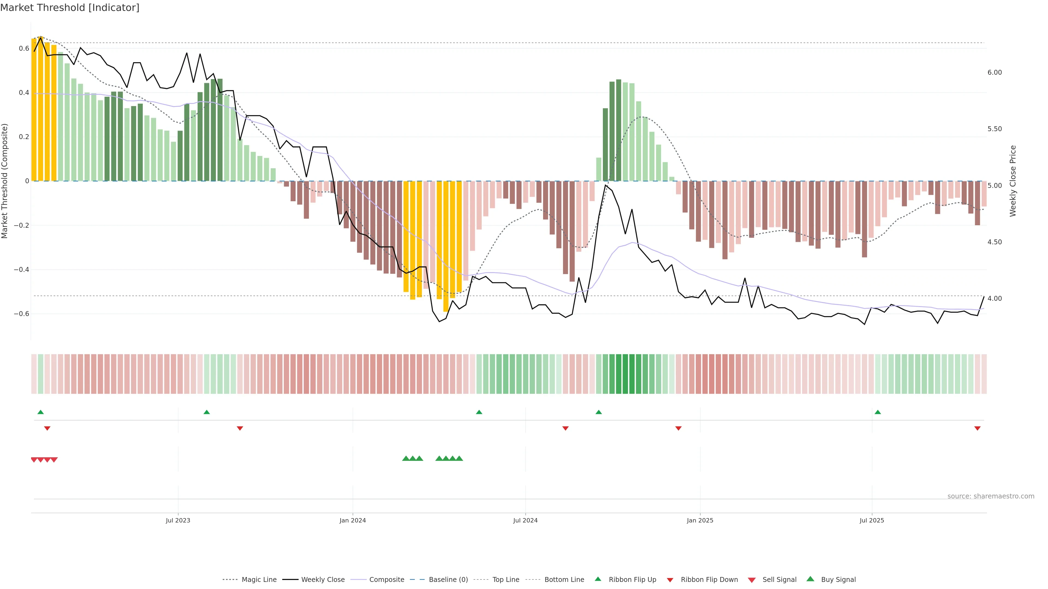The width and height of the screenshot is (1048, 589).
Task: Click the Sell Signal legend triangle icon
Action: click(752, 580)
